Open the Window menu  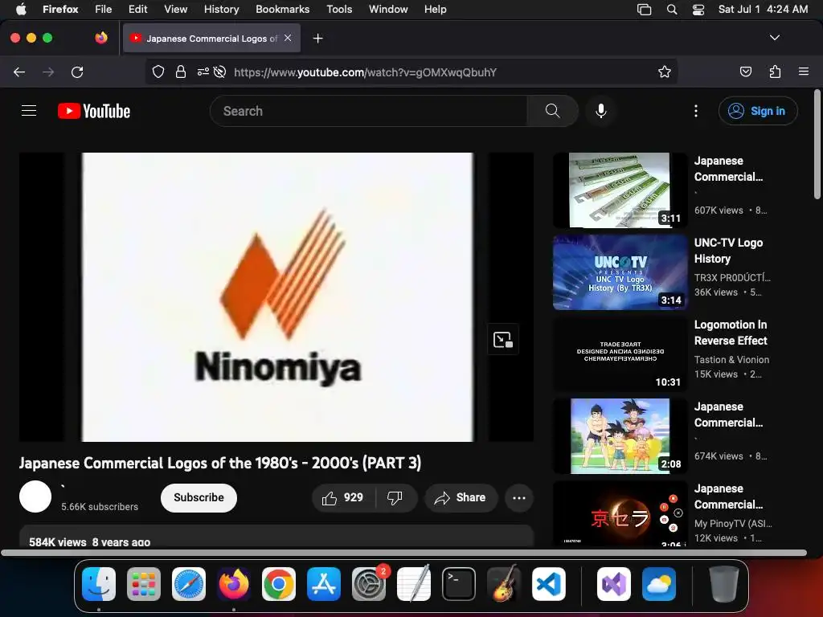(388, 10)
